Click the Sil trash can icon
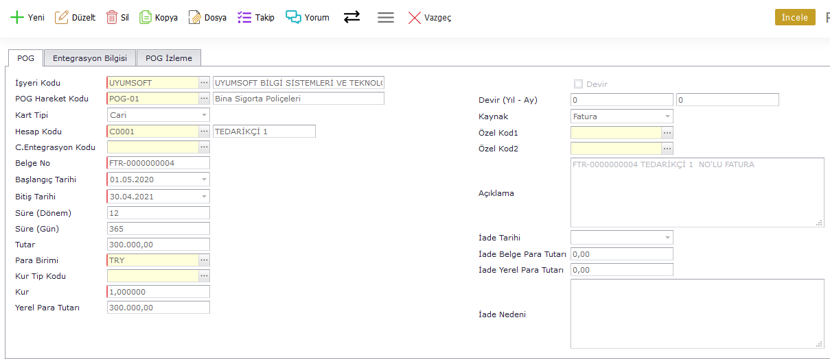 [x=111, y=18]
